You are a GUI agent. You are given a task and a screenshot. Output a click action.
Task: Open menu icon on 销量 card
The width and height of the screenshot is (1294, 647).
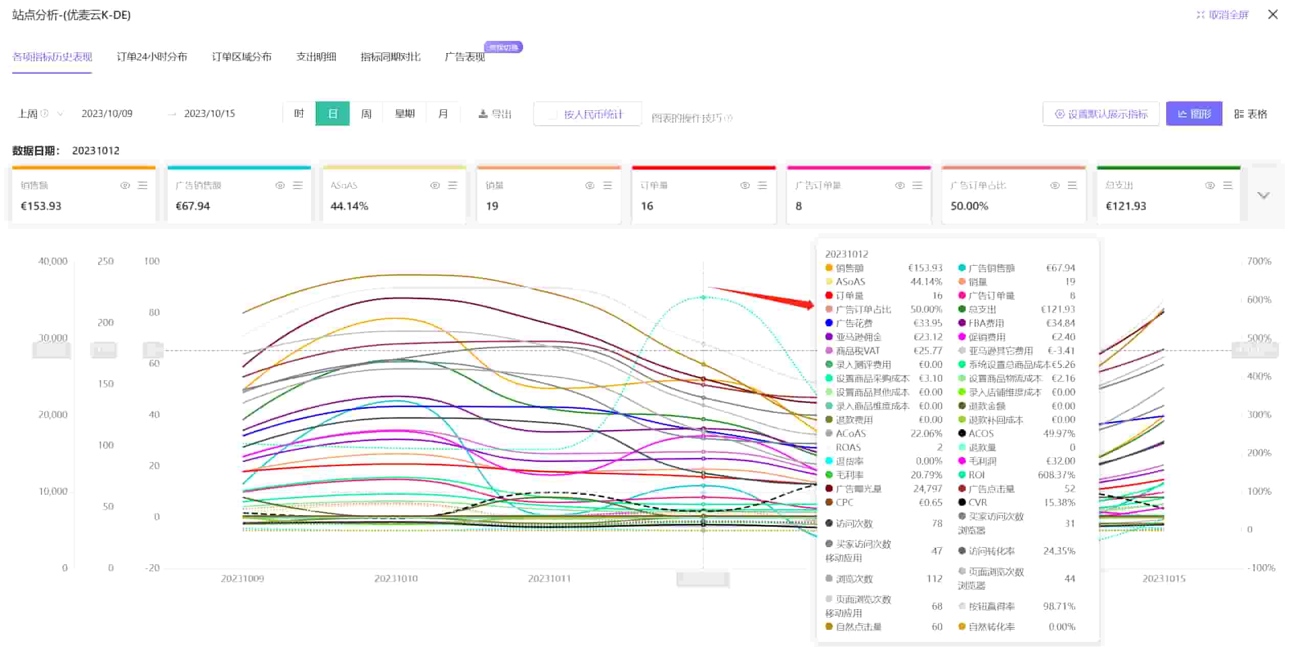click(x=608, y=186)
